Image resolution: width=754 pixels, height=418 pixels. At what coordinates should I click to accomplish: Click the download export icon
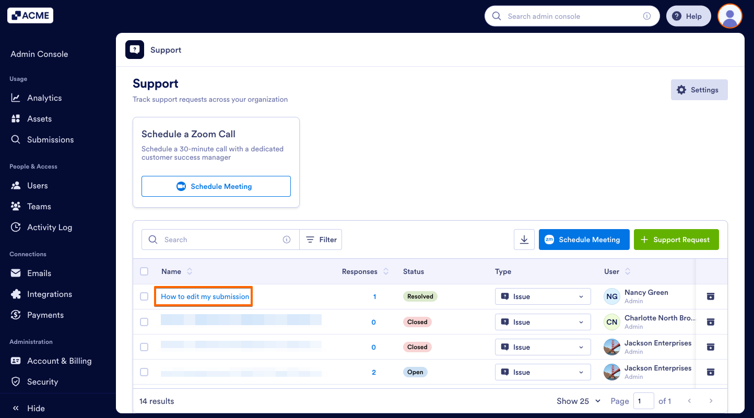point(524,240)
